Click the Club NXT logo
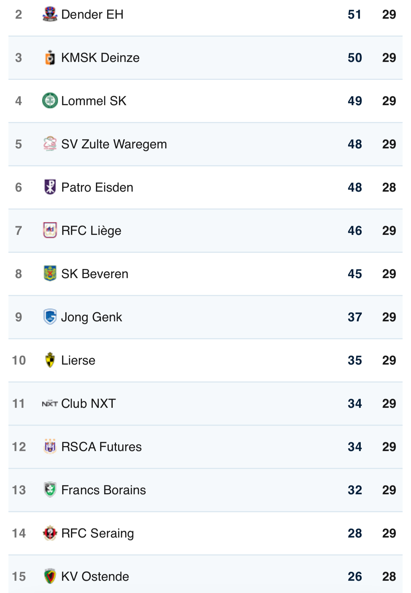Viewport: 411px width, 593px height. point(50,404)
